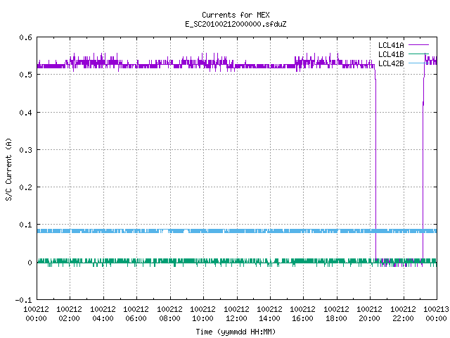Click the x-axis tick 100212 16:00
450x338 pixels.
pyautogui.click(x=303, y=313)
